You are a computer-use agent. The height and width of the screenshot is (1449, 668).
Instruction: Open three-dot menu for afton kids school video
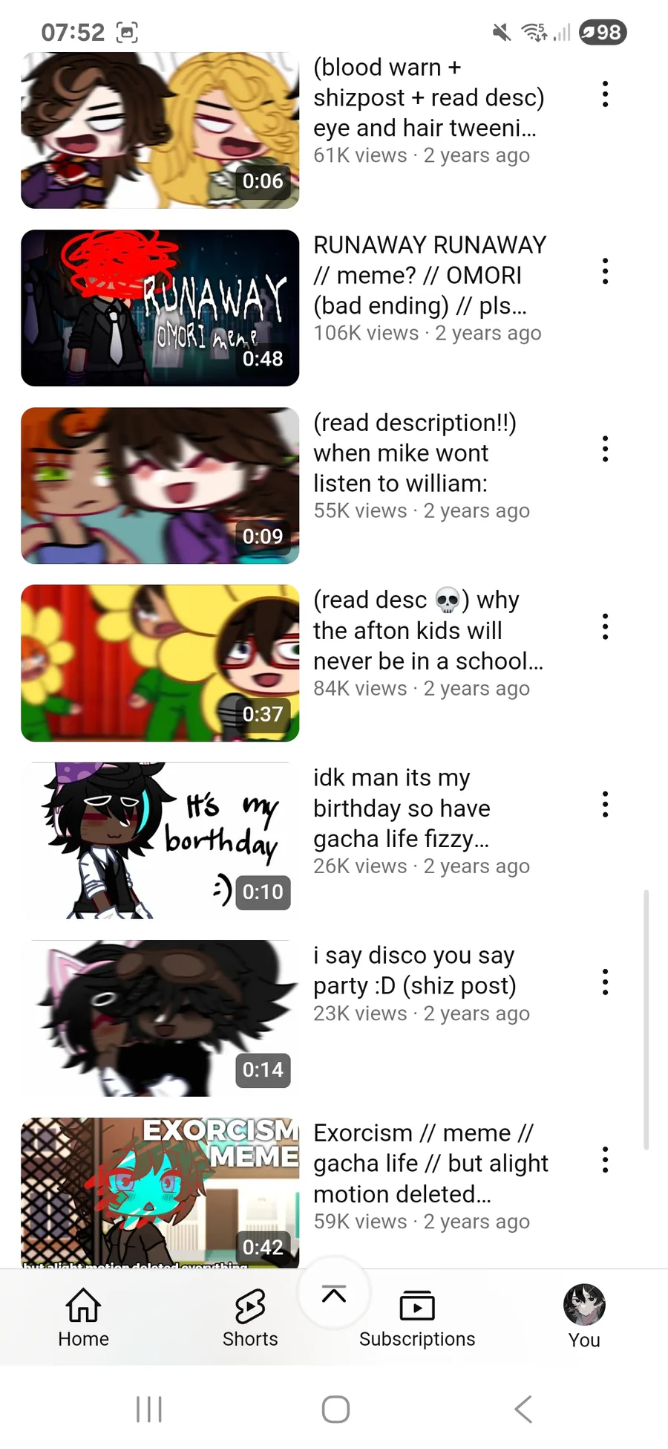[x=606, y=626]
